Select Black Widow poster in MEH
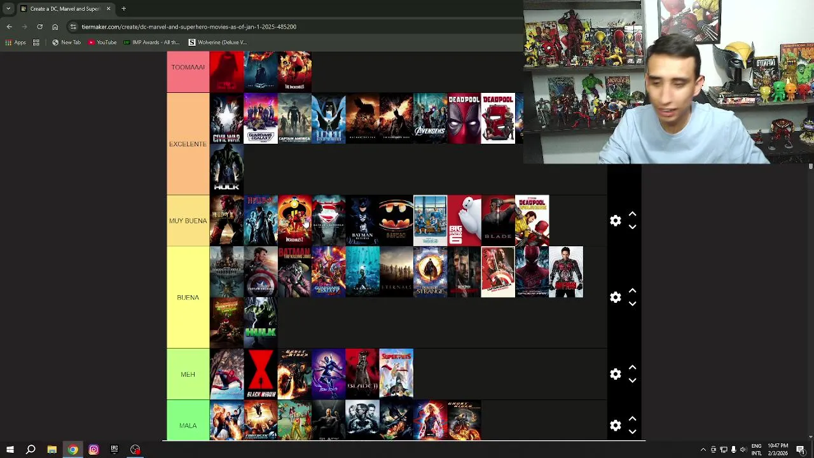The image size is (814, 458). coord(261,374)
